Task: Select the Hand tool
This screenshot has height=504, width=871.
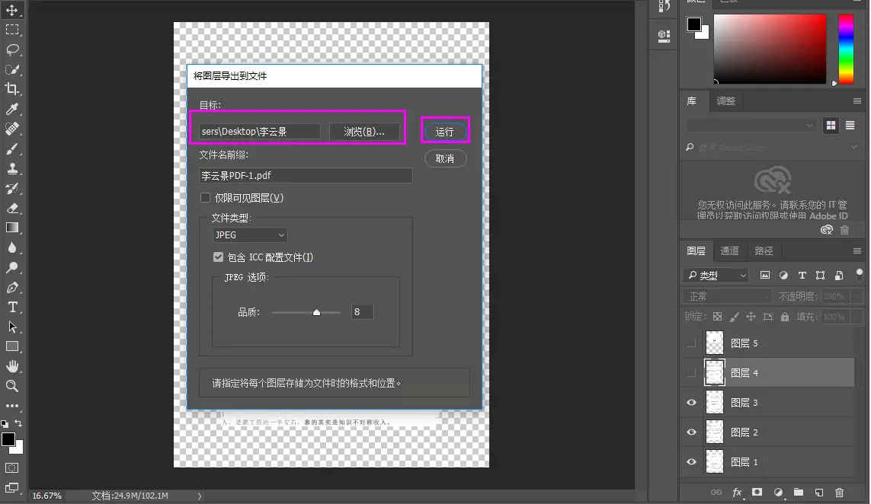Action: 12,366
